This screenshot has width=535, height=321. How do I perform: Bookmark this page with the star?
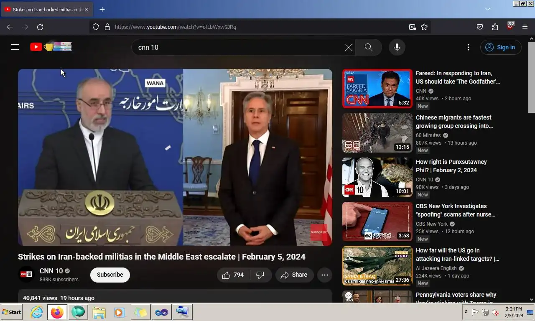[424, 27]
